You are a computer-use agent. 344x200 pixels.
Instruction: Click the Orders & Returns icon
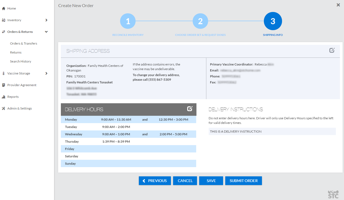(3, 32)
